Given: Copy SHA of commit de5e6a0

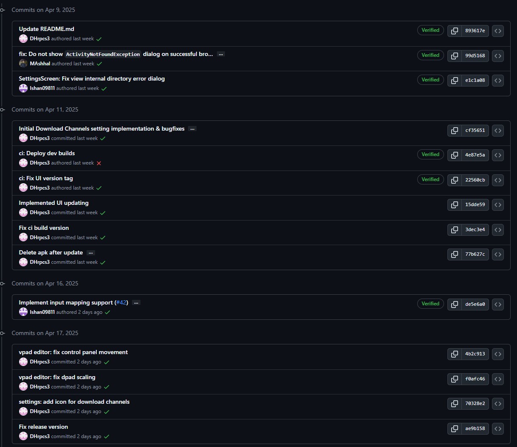Looking at the screenshot, I should pos(455,304).
